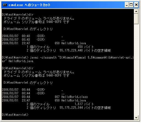Close the cmd.exe window
The height and width of the screenshot is (123, 141).
tap(136, 5)
